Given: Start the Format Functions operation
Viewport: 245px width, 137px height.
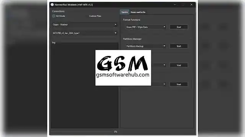Looking at the screenshot, I should (x=179, y=27).
